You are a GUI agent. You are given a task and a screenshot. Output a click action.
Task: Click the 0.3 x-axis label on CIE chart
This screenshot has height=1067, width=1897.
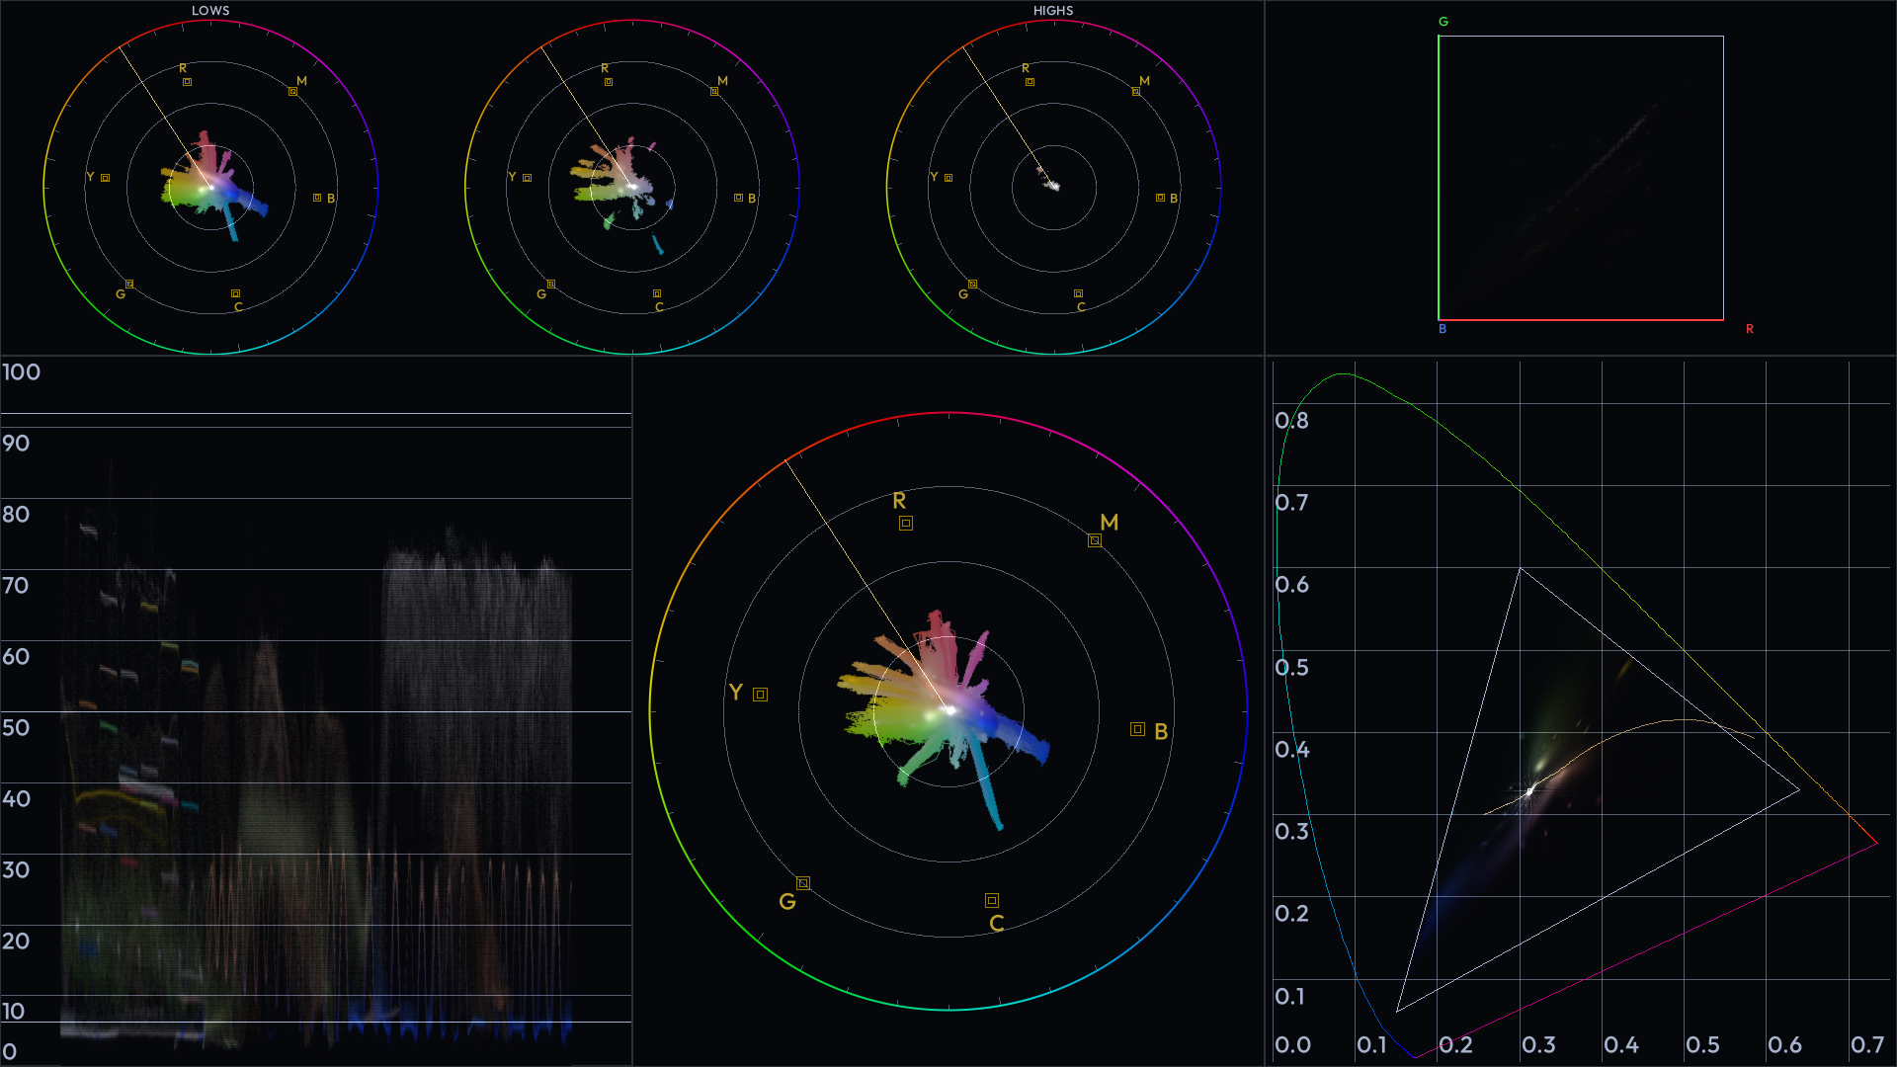(x=1538, y=1045)
